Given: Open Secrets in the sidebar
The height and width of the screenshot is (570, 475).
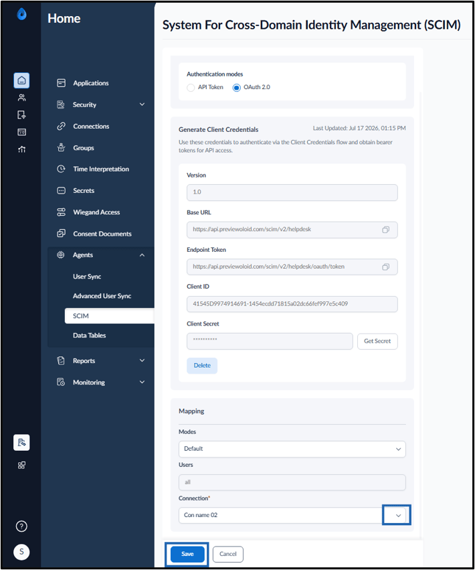Looking at the screenshot, I should coord(84,190).
